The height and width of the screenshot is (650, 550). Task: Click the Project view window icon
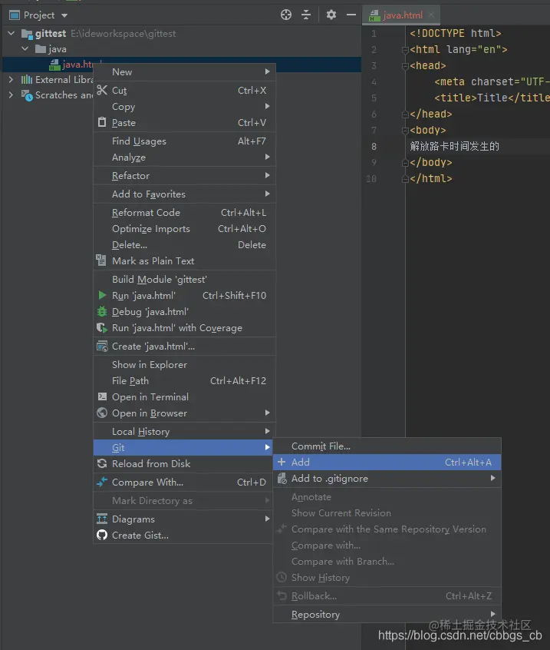click(x=15, y=15)
